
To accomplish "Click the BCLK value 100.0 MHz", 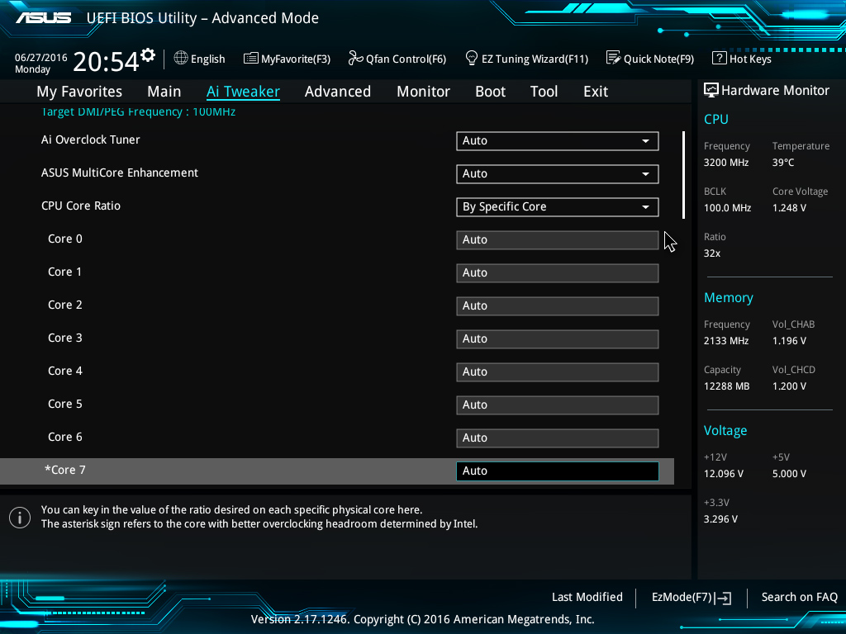I will (727, 208).
